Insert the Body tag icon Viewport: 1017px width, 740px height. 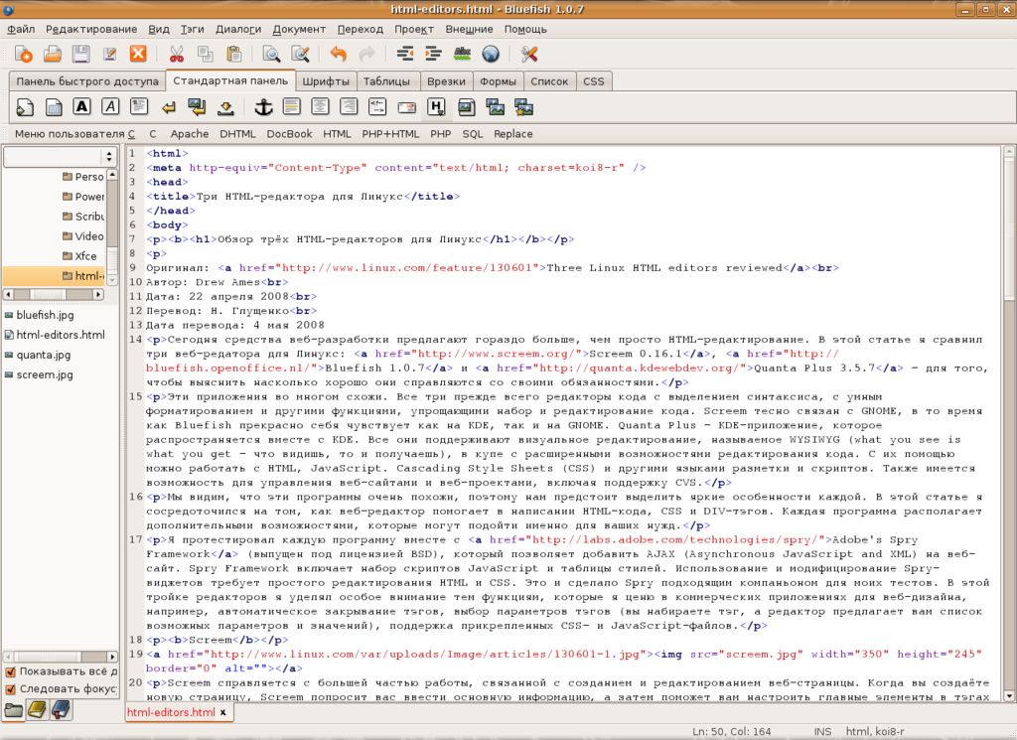coord(54,107)
